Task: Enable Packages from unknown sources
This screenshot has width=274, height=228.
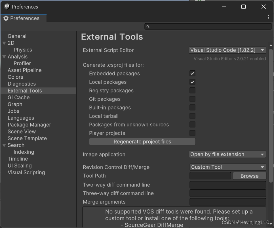Action: point(192,124)
